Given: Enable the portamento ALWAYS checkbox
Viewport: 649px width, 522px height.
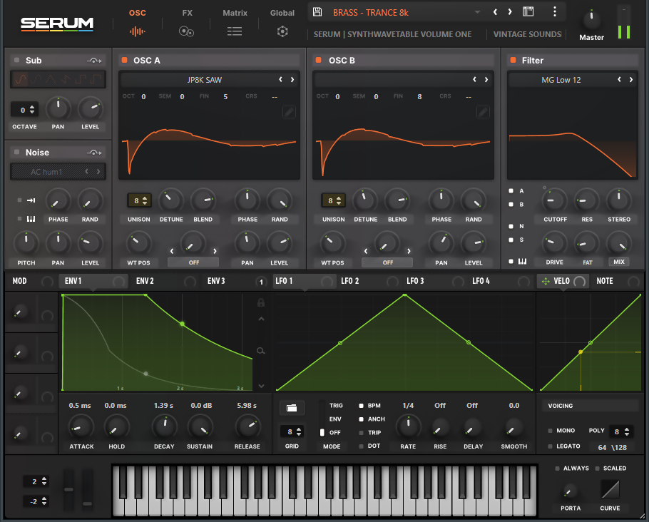Looking at the screenshot, I should click(557, 469).
